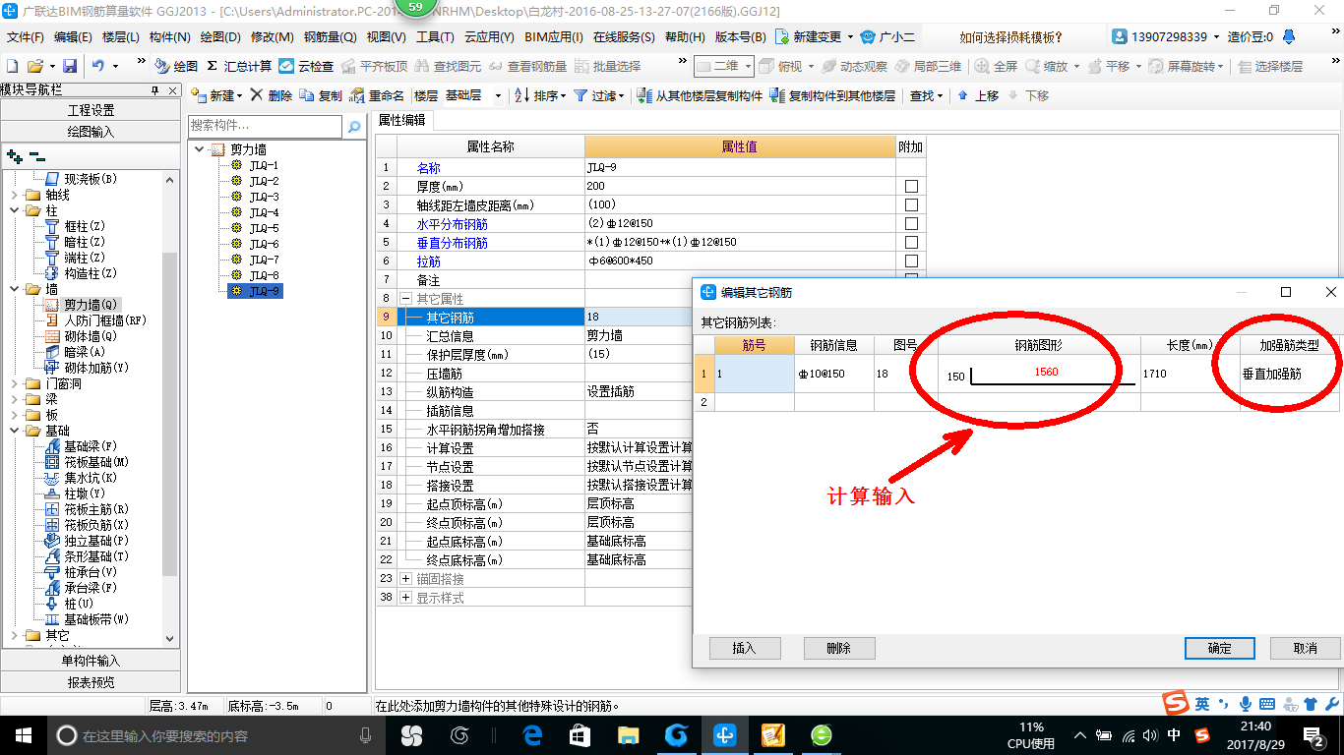Toggle checkbox for 厚度(mm) row

coord(911,186)
